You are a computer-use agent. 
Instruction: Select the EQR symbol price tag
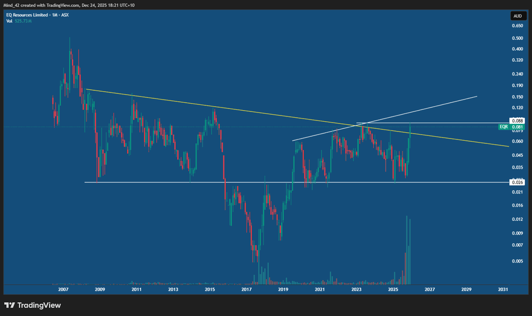(503, 127)
